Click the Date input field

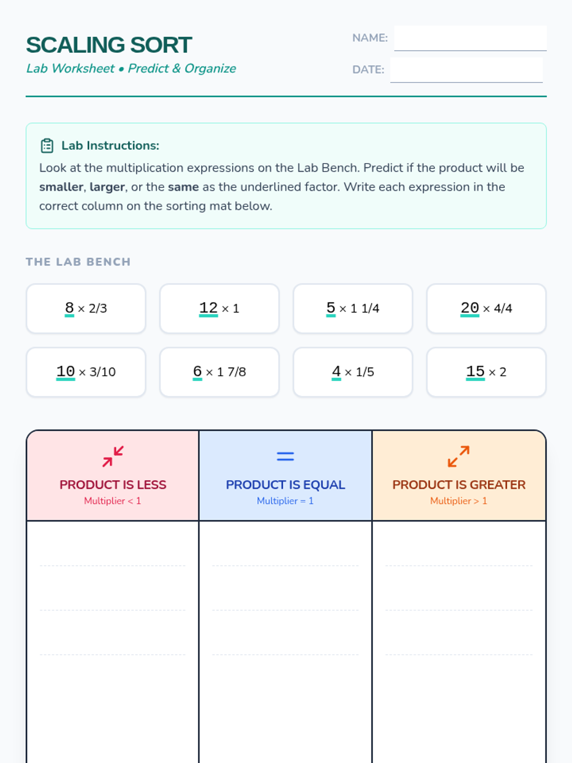pyautogui.click(x=466, y=70)
